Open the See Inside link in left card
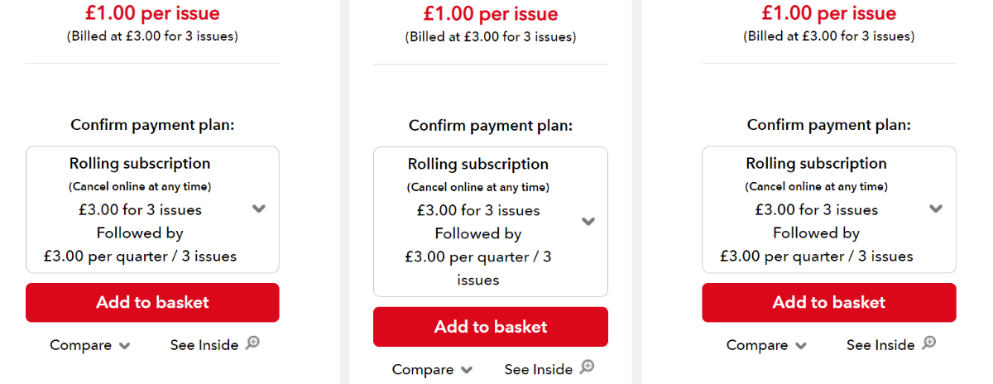 pyautogui.click(x=204, y=345)
